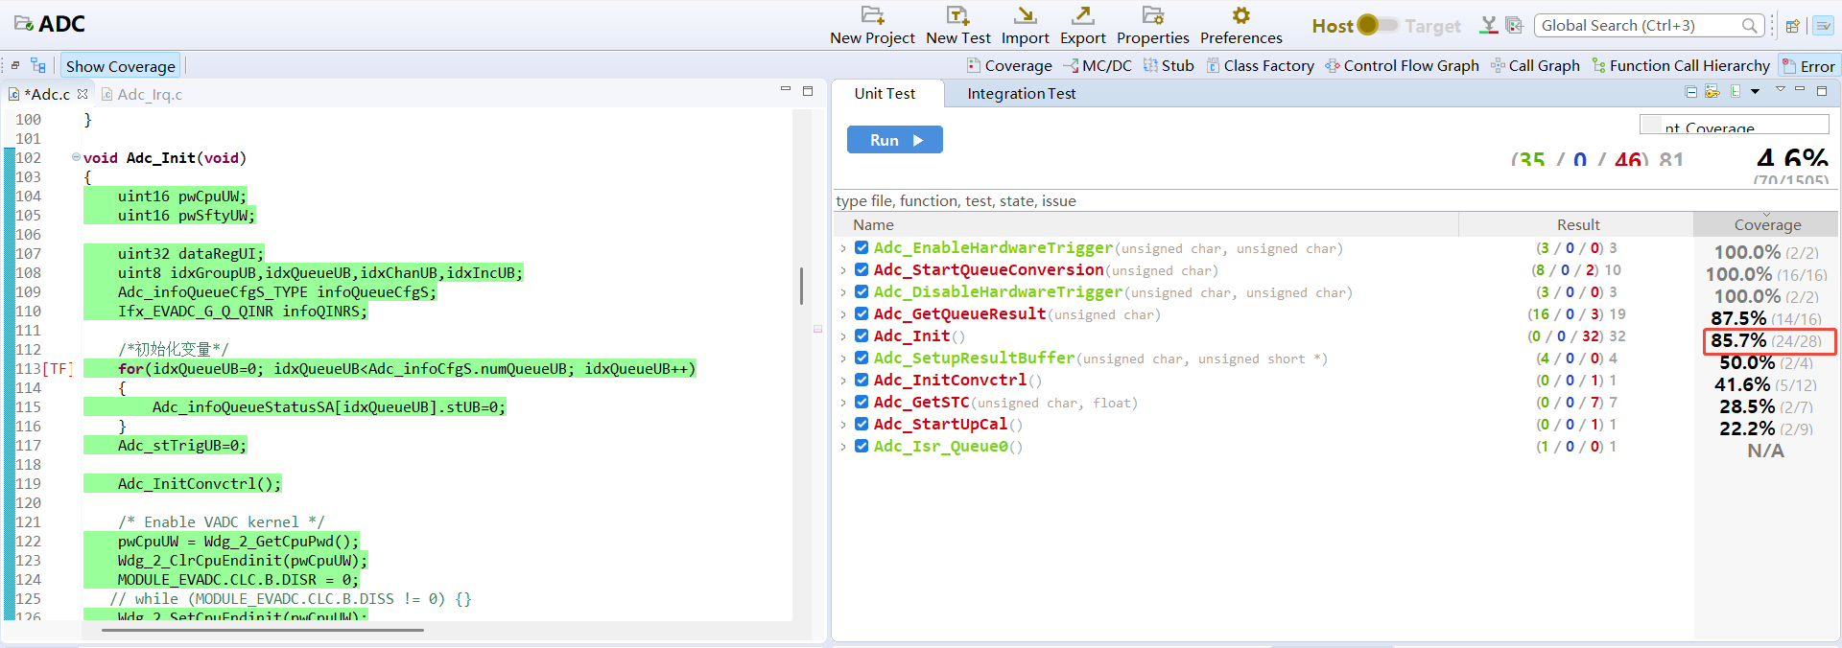The width and height of the screenshot is (1842, 648).
Task: Open the Export tool
Action: coord(1082,15)
